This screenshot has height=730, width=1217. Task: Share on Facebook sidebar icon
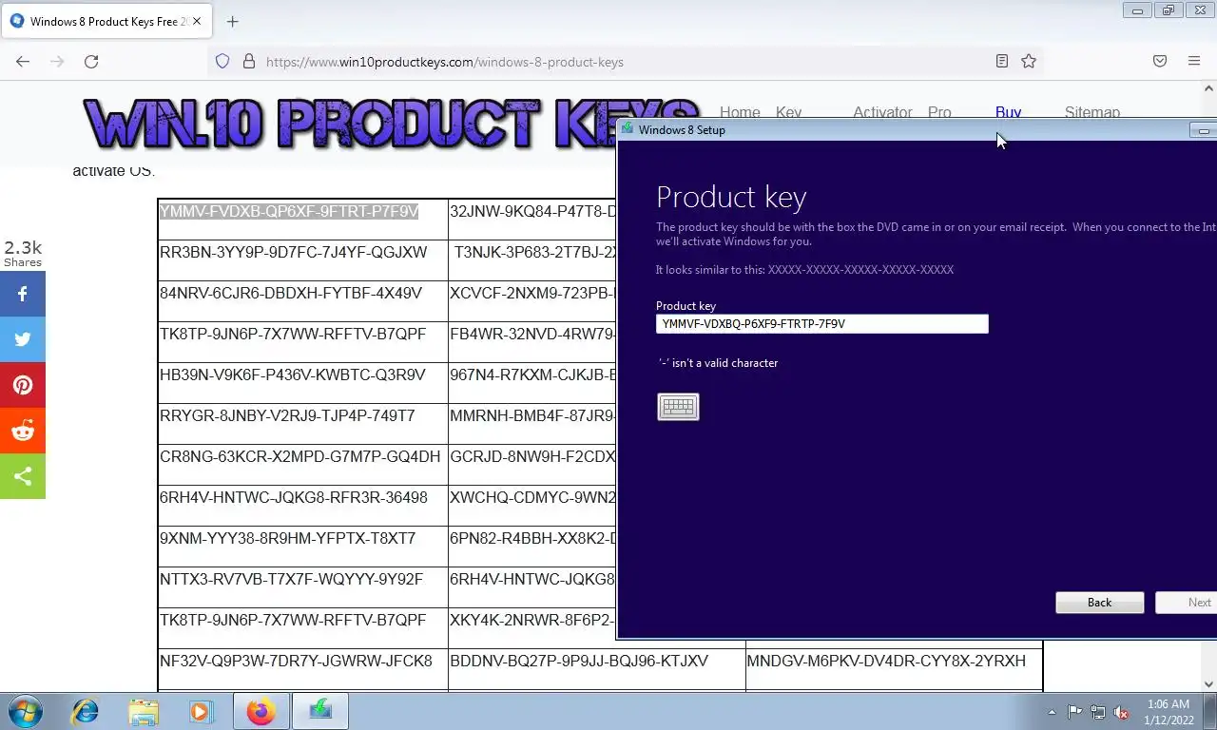coord(23,295)
